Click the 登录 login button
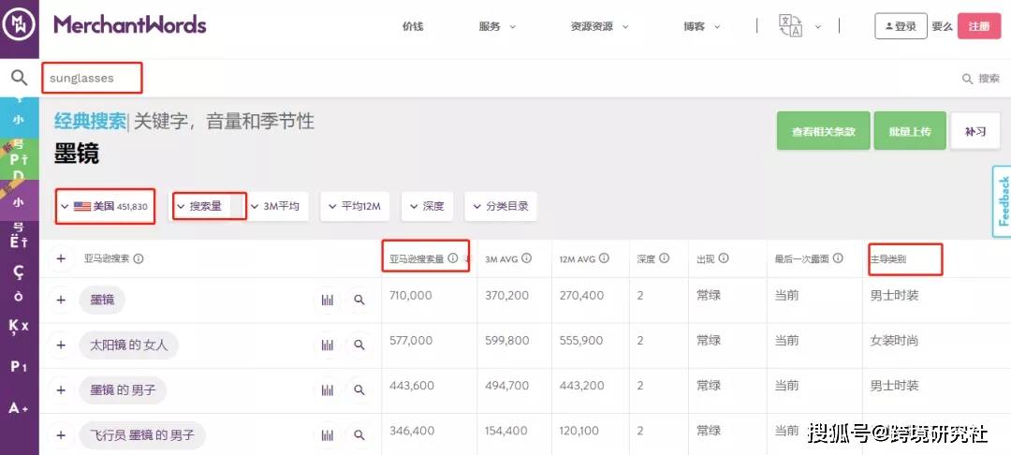This screenshot has width=1011, height=455. click(901, 26)
